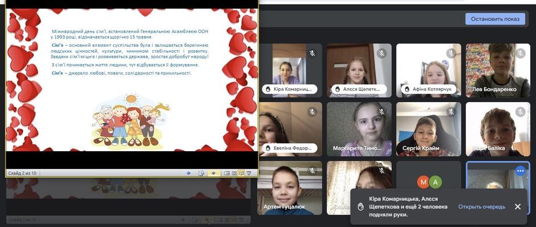Click the muted mic icon on Кіра Комарницька's tile
This screenshot has width=536, height=227.
(x=312, y=54)
